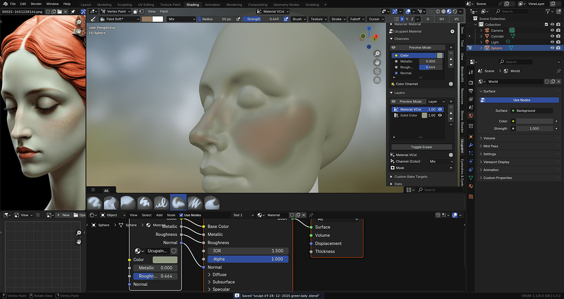Open the File menu
This screenshot has width=564, height=299.
(x=13, y=4)
